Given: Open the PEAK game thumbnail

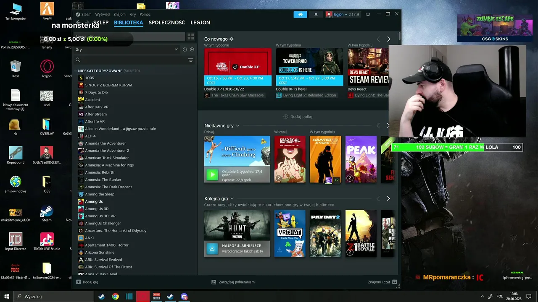Looking at the screenshot, I should pyautogui.click(x=361, y=159).
